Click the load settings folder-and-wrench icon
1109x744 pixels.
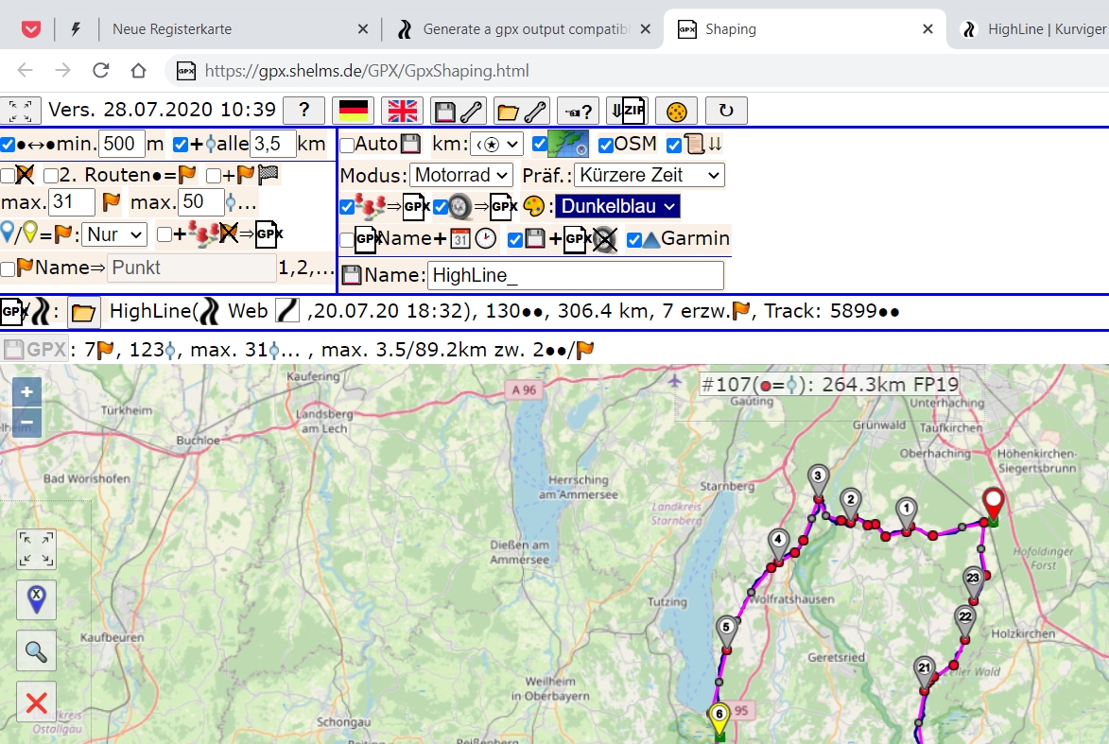tap(521, 111)
